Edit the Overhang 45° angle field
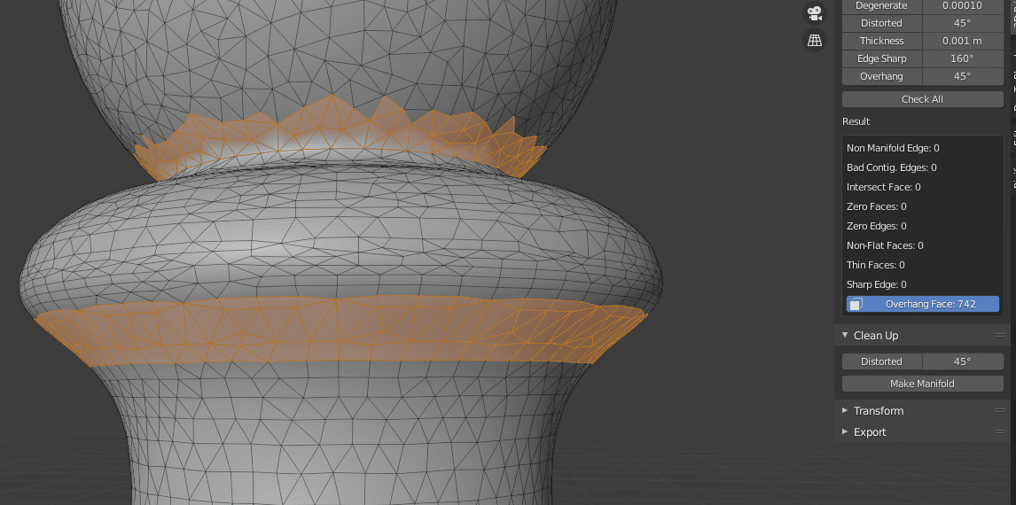This screenshot has height=505, width=1016. click(x=962, y=76)
